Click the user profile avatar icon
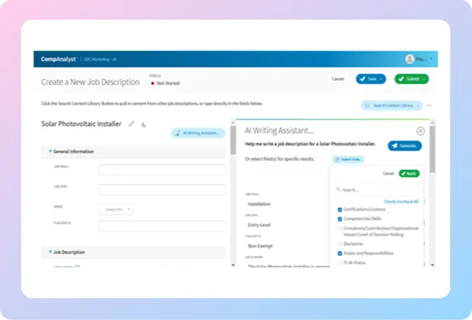 [x=409, y=59]
